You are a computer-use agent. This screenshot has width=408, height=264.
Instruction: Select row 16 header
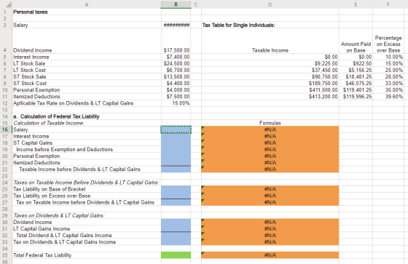point(6,129)
